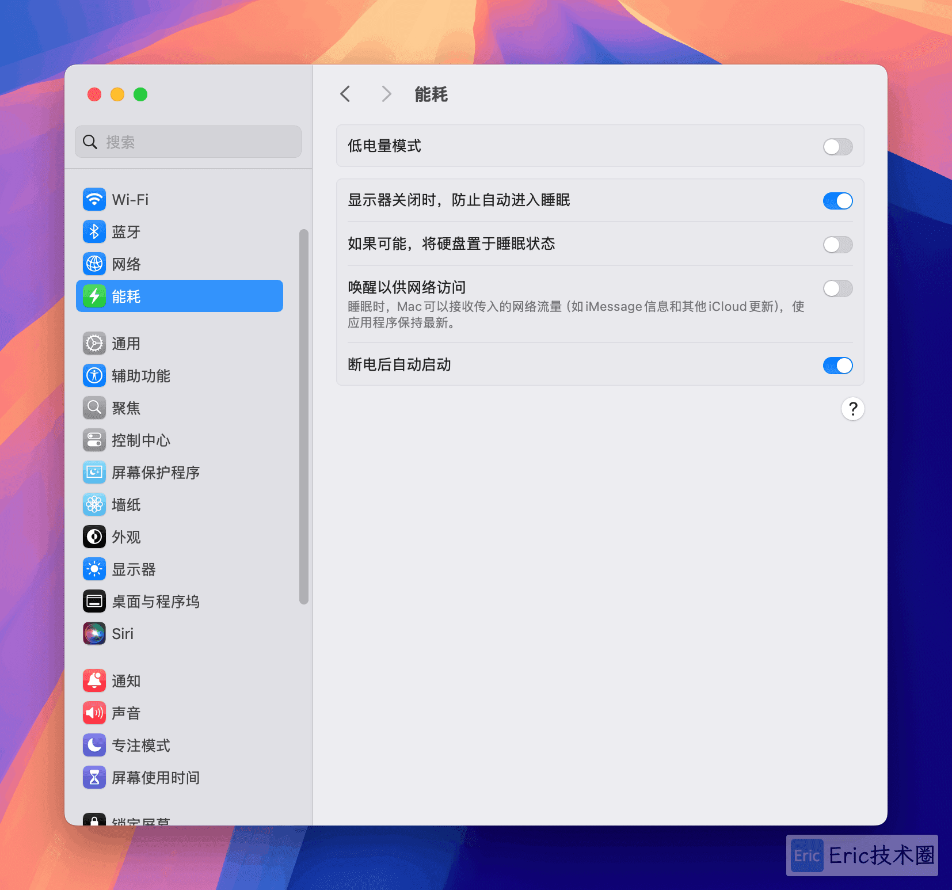Go forward with the right chevron
The width and height of the screenshot is (952, 890).
tap(386, 94)
